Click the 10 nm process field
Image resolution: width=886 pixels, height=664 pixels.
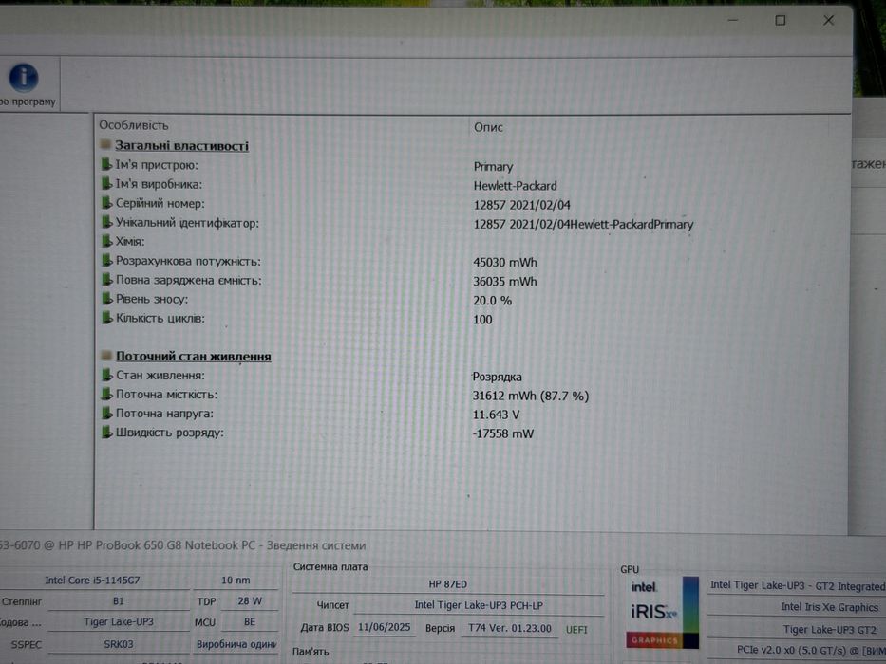236,581
